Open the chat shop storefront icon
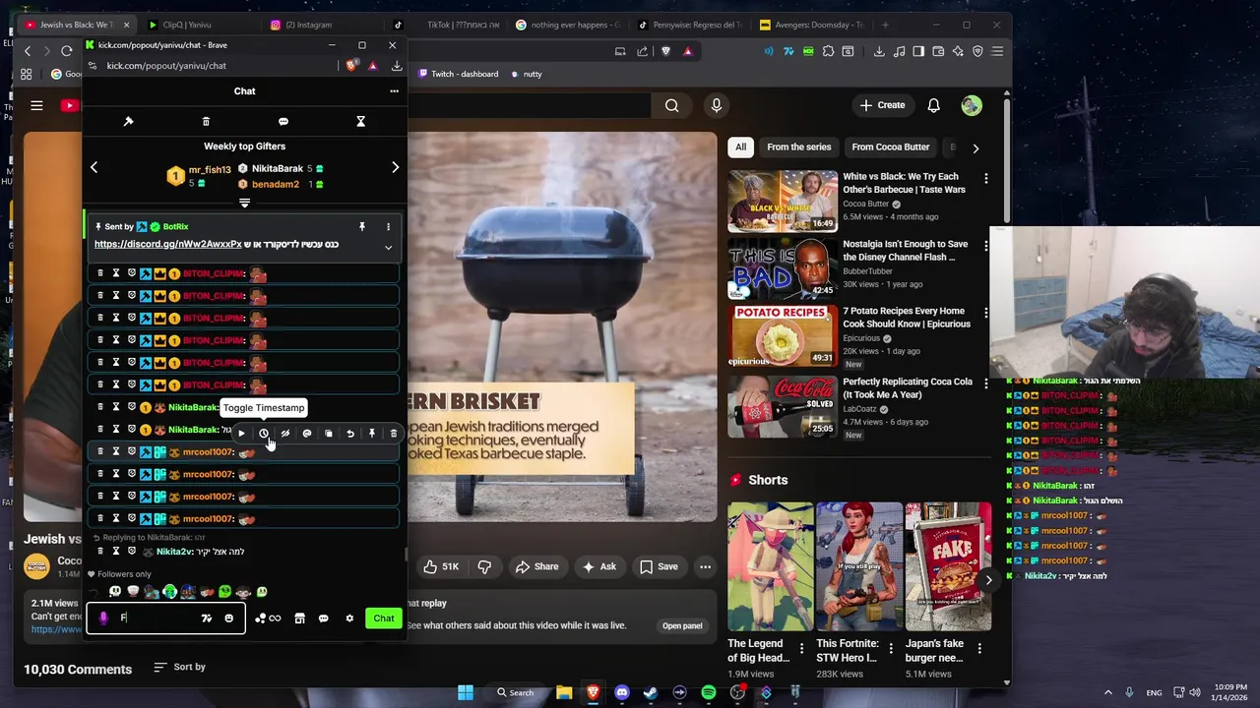Viewport: 1260px width, 708px height. coord(299,619)
